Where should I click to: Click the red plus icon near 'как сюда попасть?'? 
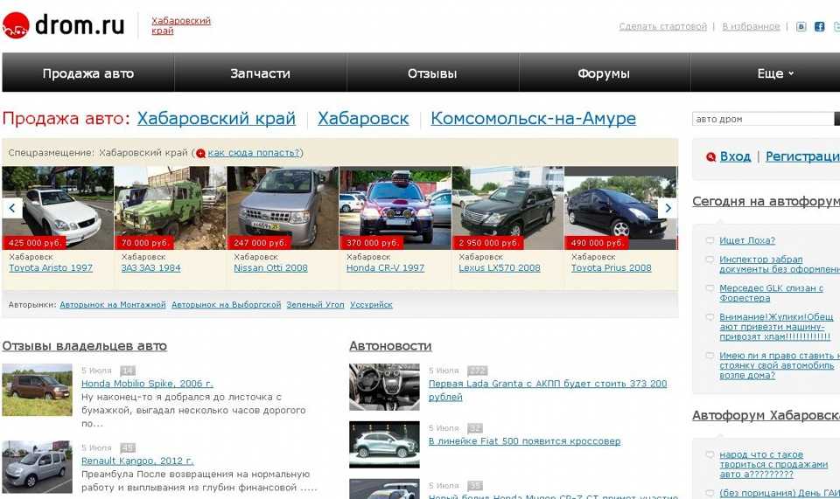(x=201, y=154)
